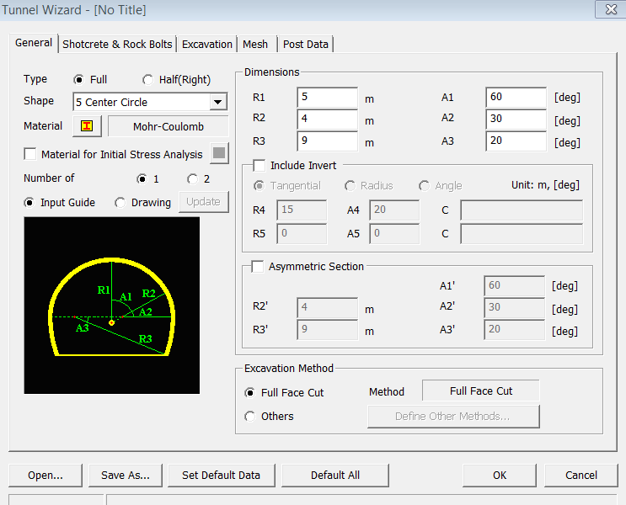The width and height of the screenshot is (626, 505).
Task: Enable the Include Invert checkbox
Action: point(259,166)
